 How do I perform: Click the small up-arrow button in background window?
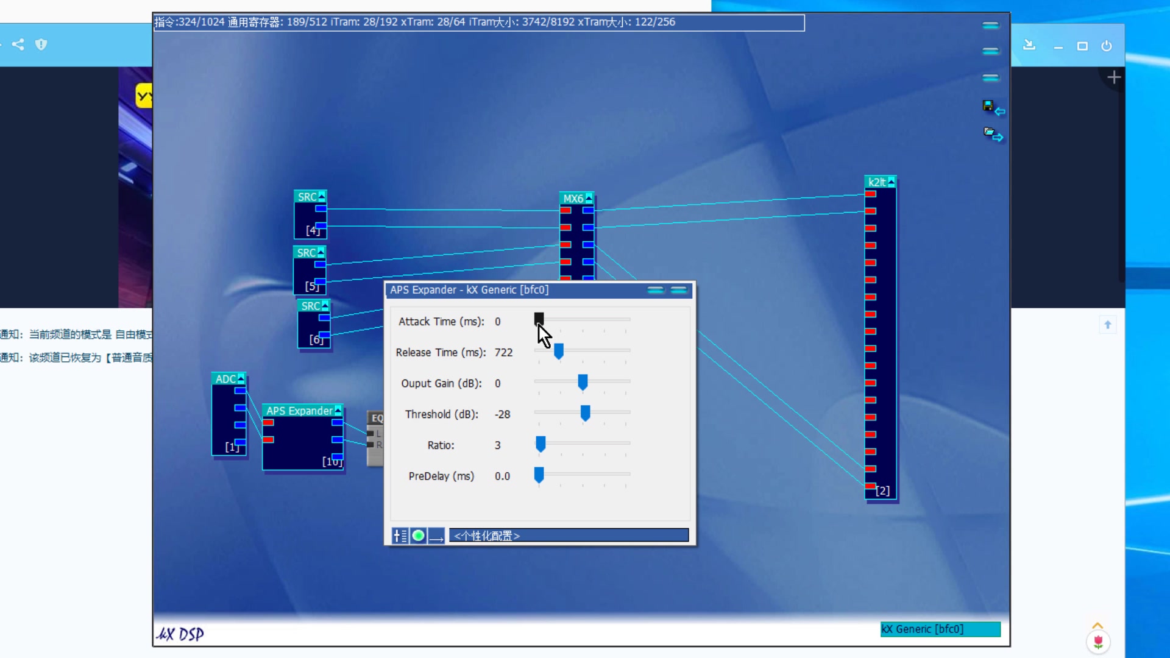pos(1108,325)
